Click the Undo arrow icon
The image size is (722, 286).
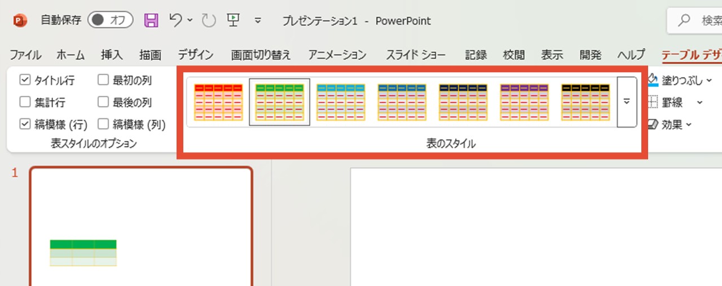click(x=175, y=21)
